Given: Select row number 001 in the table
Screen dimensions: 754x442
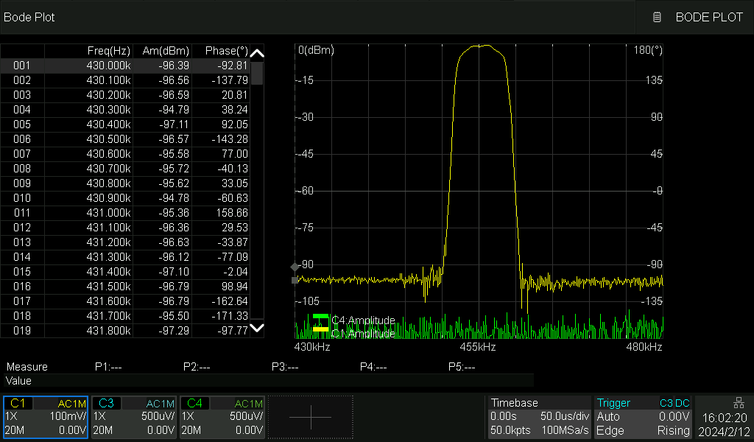Looking at the screenshot, I should click(x=22, y=66).
